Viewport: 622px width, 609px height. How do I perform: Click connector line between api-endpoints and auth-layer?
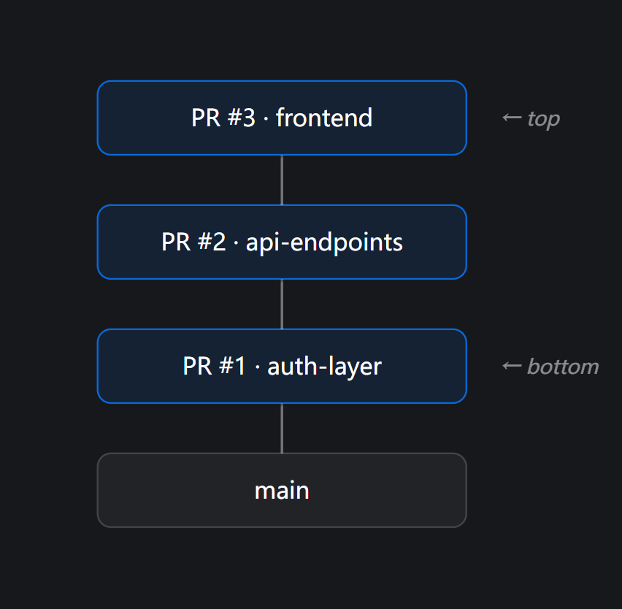click(x=282, y=304)
